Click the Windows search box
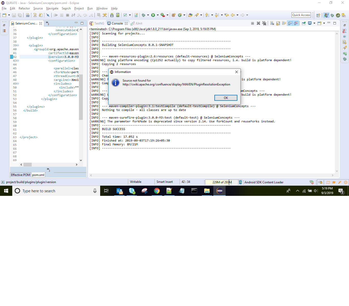Image resolution: width=349 pixels, height=306 pixels. (x=56, y=191)
